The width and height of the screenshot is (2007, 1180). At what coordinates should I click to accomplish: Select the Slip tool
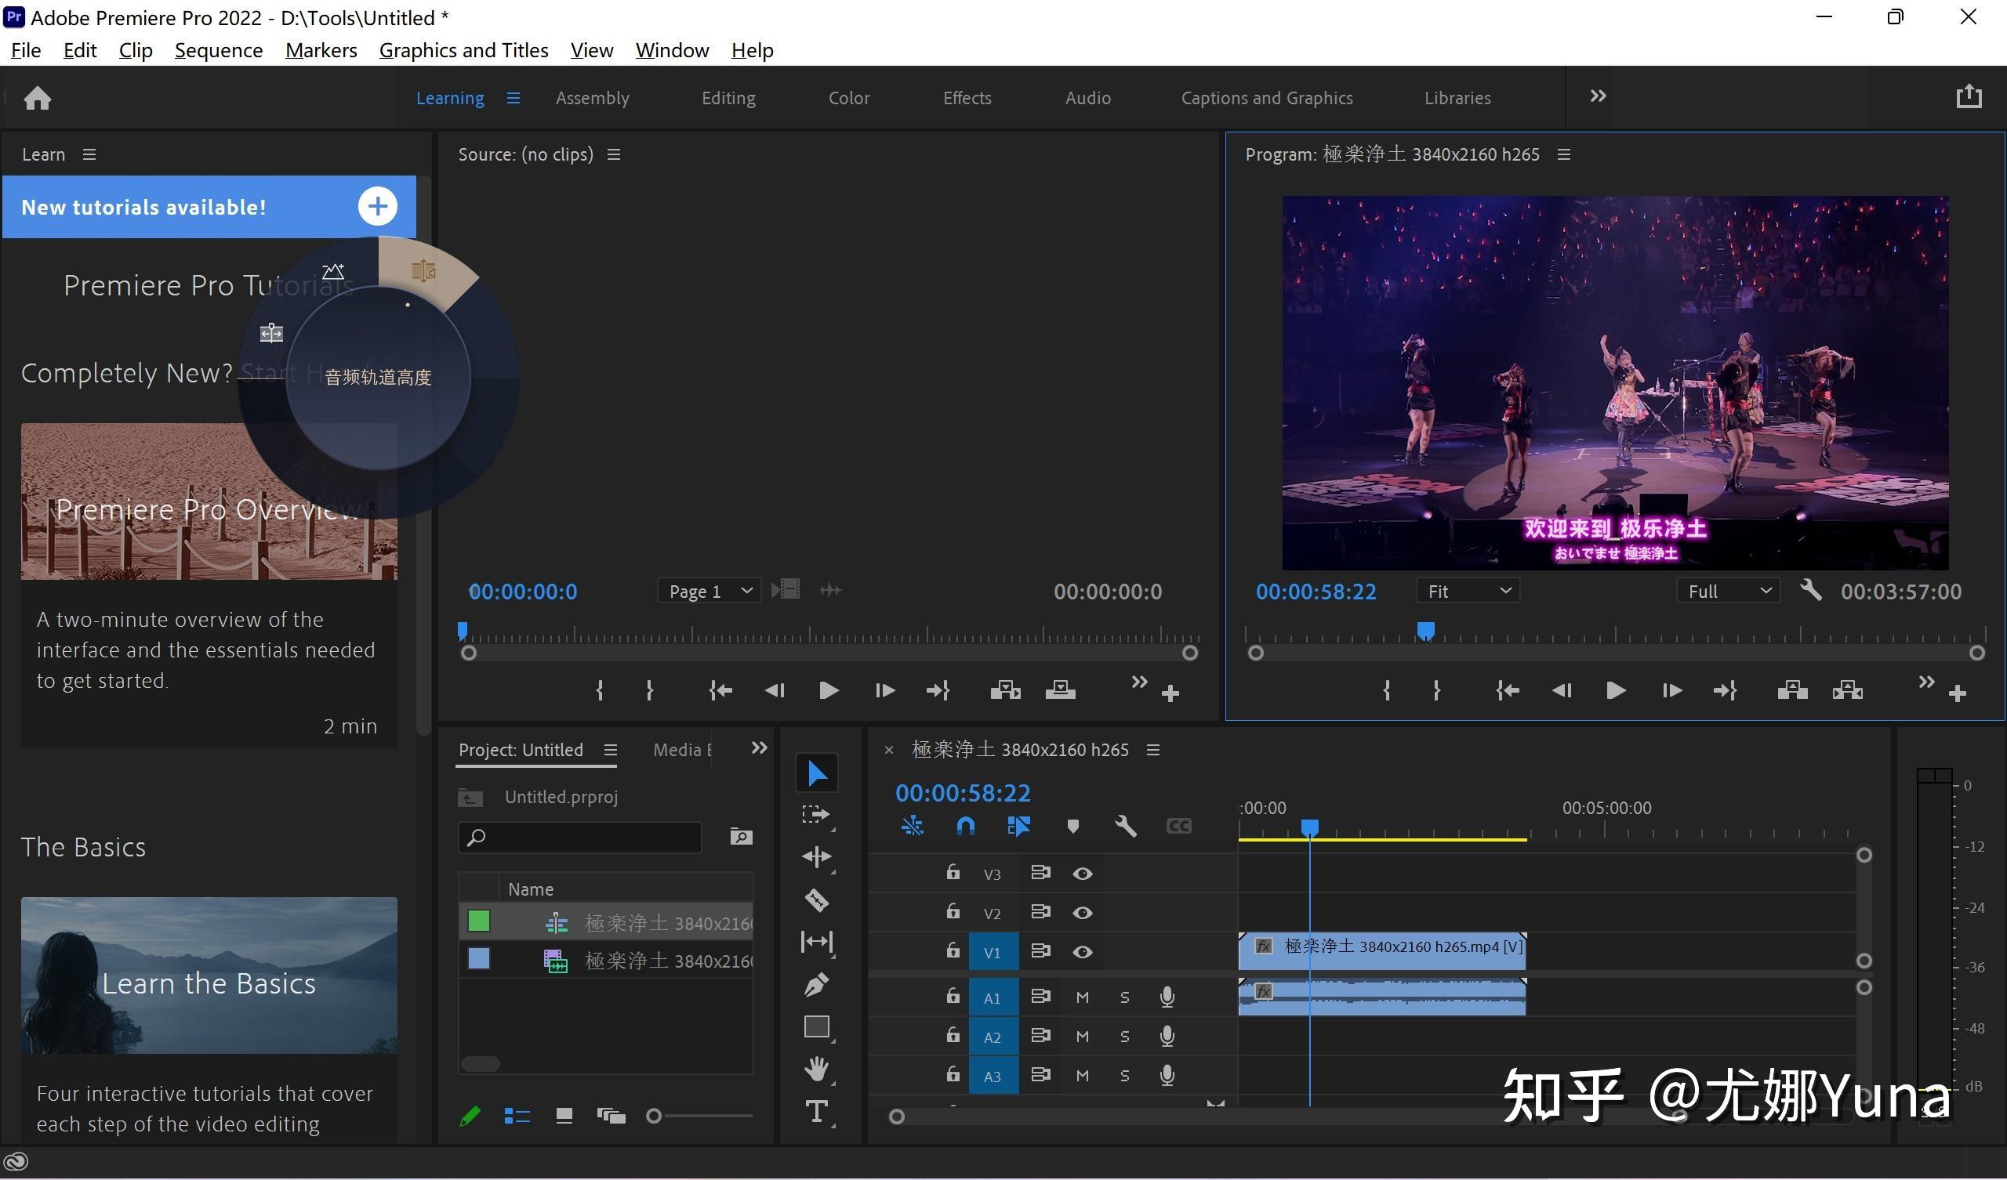click(816, 942)
